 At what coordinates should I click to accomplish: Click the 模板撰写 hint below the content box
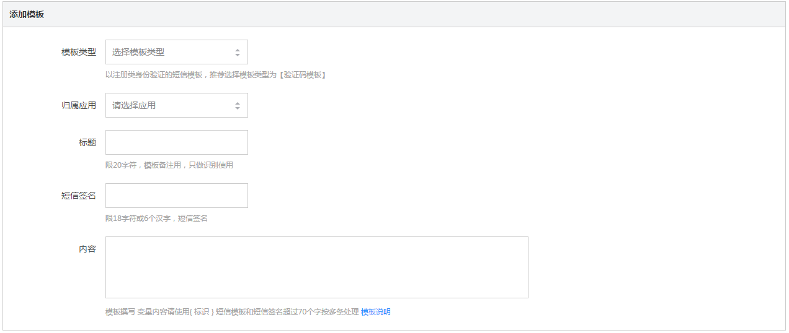point(232,312)
